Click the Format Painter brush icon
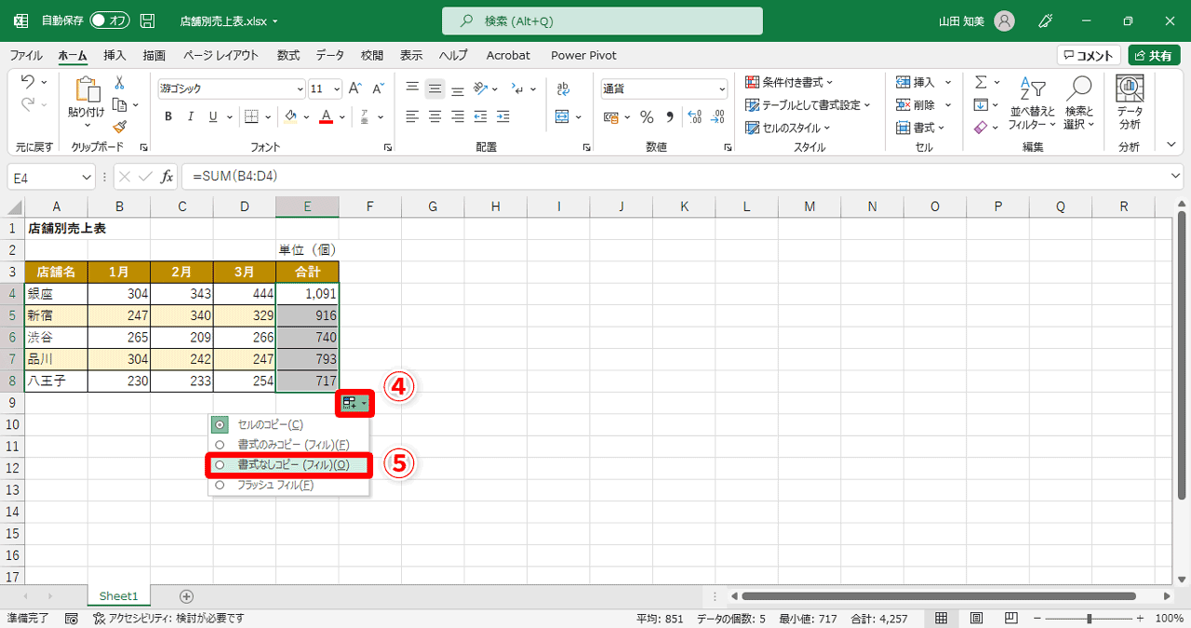The height and width of the screenshot is (628, 1191). point(119,127)
